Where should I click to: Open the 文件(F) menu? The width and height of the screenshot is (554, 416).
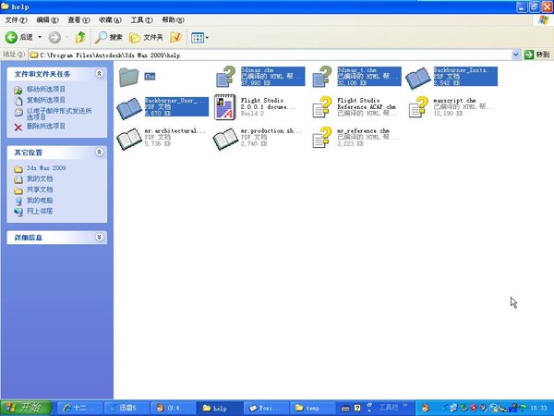(x=16, y=19)
